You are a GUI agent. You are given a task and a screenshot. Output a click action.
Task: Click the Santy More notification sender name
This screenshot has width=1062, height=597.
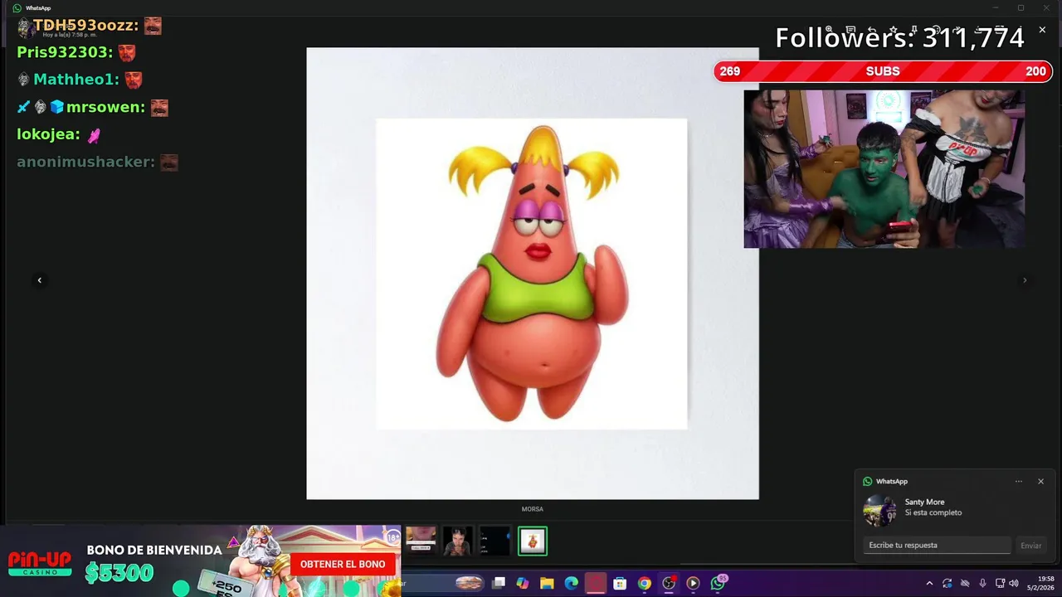[x=924, y=502]
